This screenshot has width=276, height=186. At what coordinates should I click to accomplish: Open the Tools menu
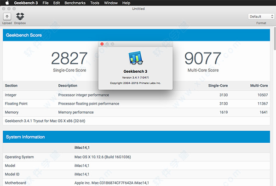point(95,3)
